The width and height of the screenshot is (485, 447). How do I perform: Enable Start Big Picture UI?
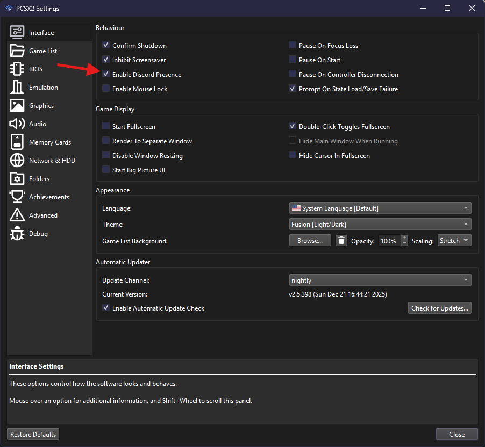pyautogui.click(x=106, y=170)
